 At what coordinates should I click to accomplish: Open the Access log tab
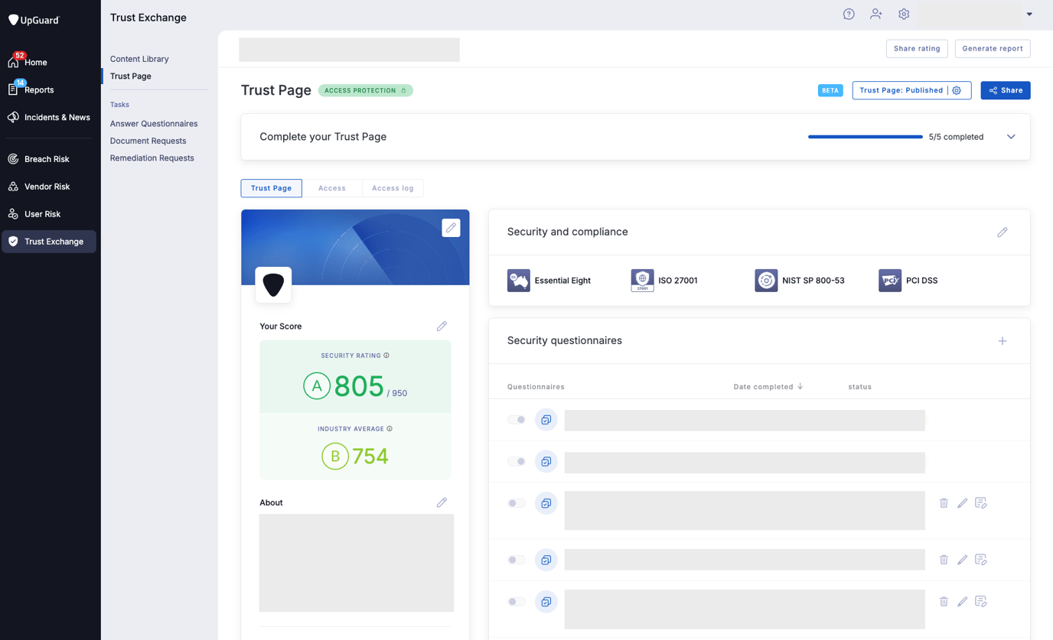[393, 187]
